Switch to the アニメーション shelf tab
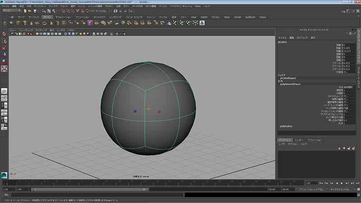The width and height of the screenshot is (361, 203). [82, 17]
